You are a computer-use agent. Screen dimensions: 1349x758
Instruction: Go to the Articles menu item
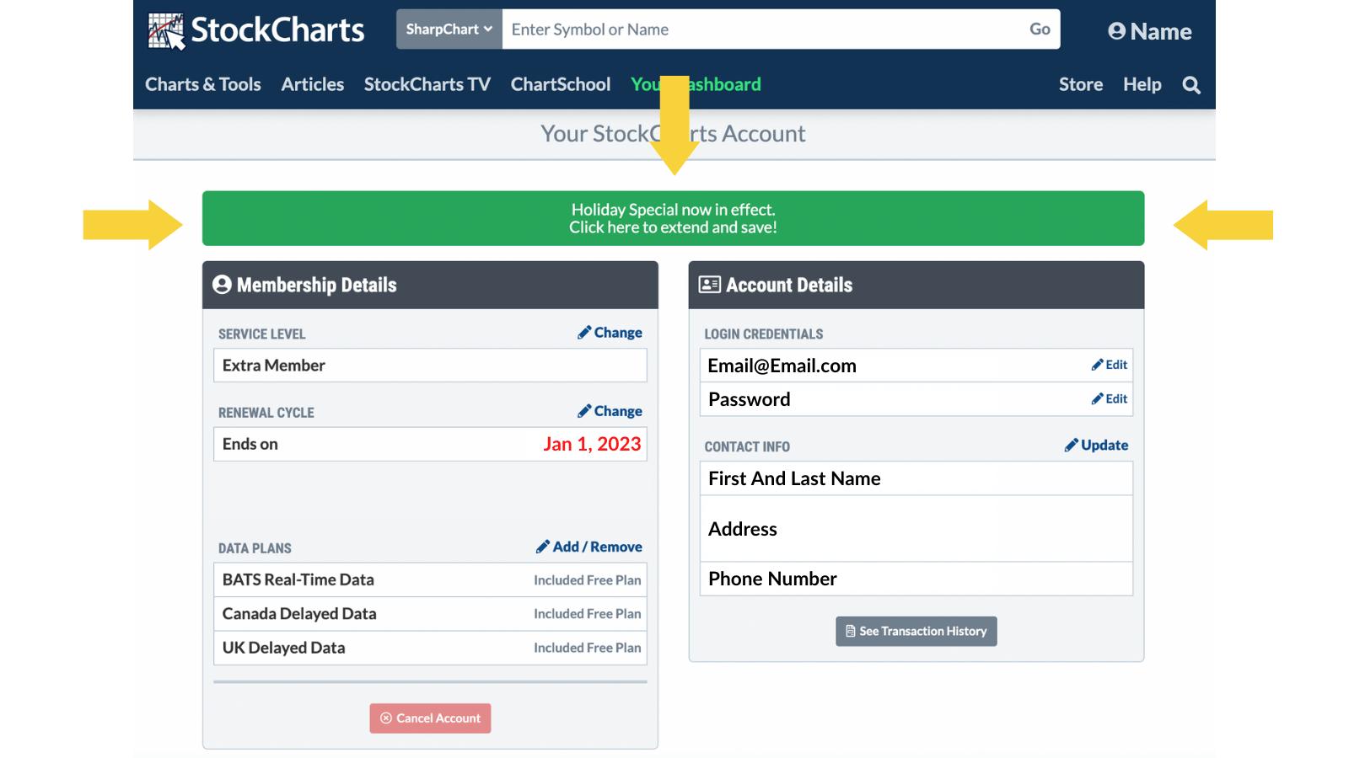point(312,85)
